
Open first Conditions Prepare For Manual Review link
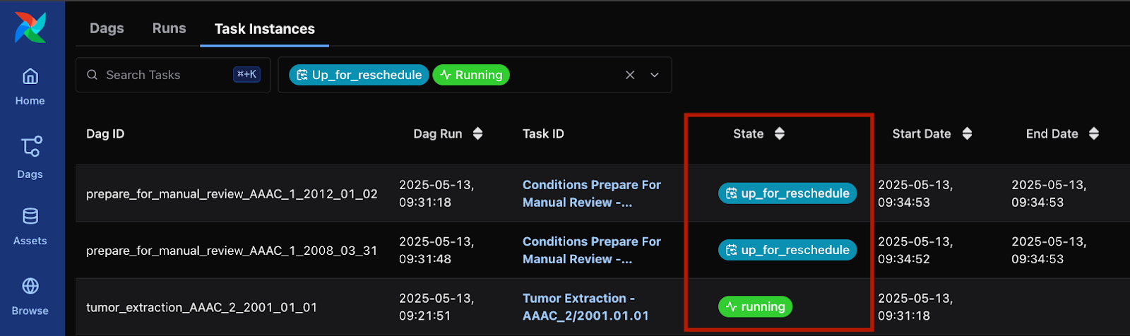point(591,193)
